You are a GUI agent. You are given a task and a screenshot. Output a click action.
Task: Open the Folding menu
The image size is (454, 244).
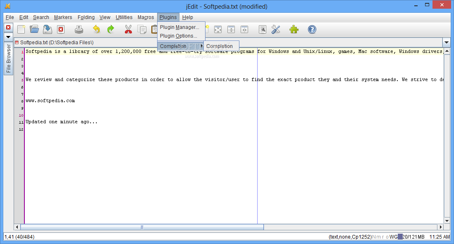[x=86, y=17]
